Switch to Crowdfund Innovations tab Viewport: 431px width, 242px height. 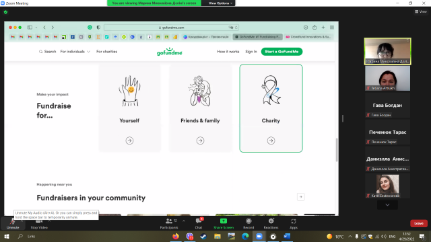click(308, 37)
